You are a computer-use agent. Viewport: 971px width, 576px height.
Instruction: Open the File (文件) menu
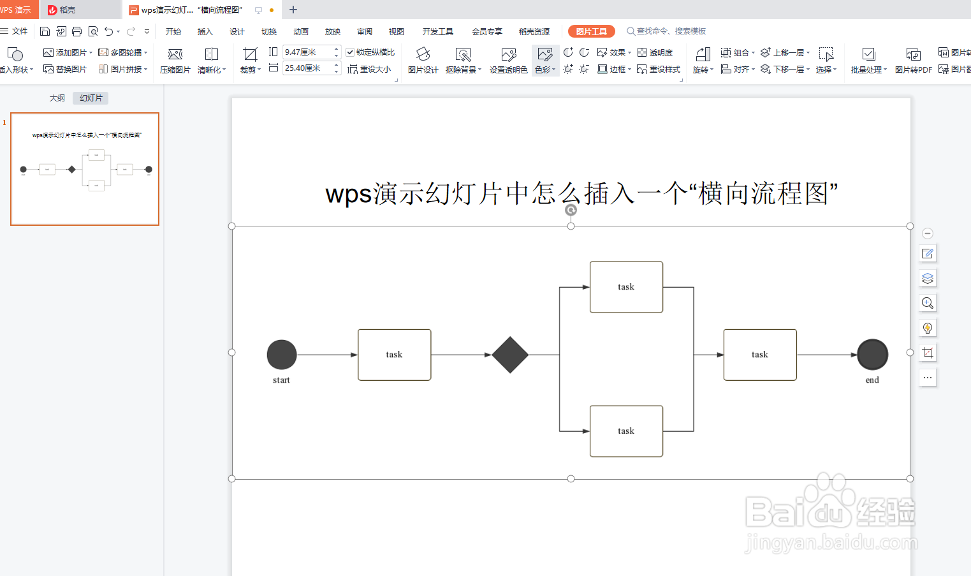point(14,31)
